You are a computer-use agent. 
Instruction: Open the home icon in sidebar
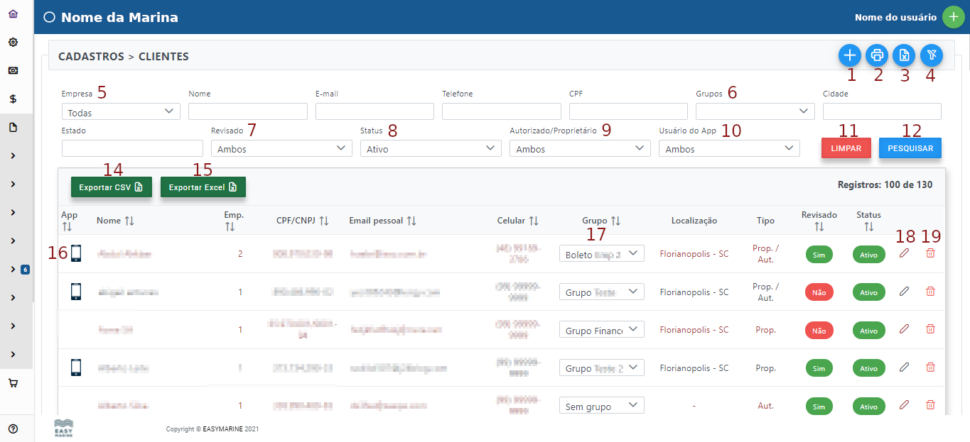pyautogui.click(x=13, y=14)
